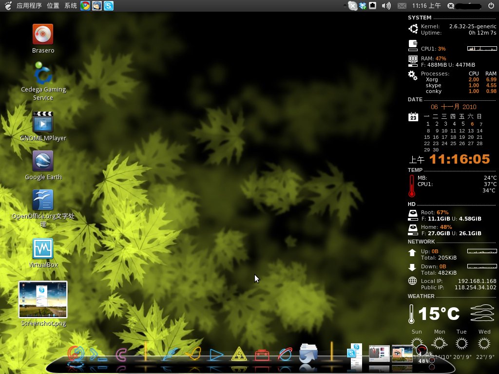The width and height of the screenshot is (499, 374).
Task: Open the wired network connection indicator
Action: tap(373, 6)
